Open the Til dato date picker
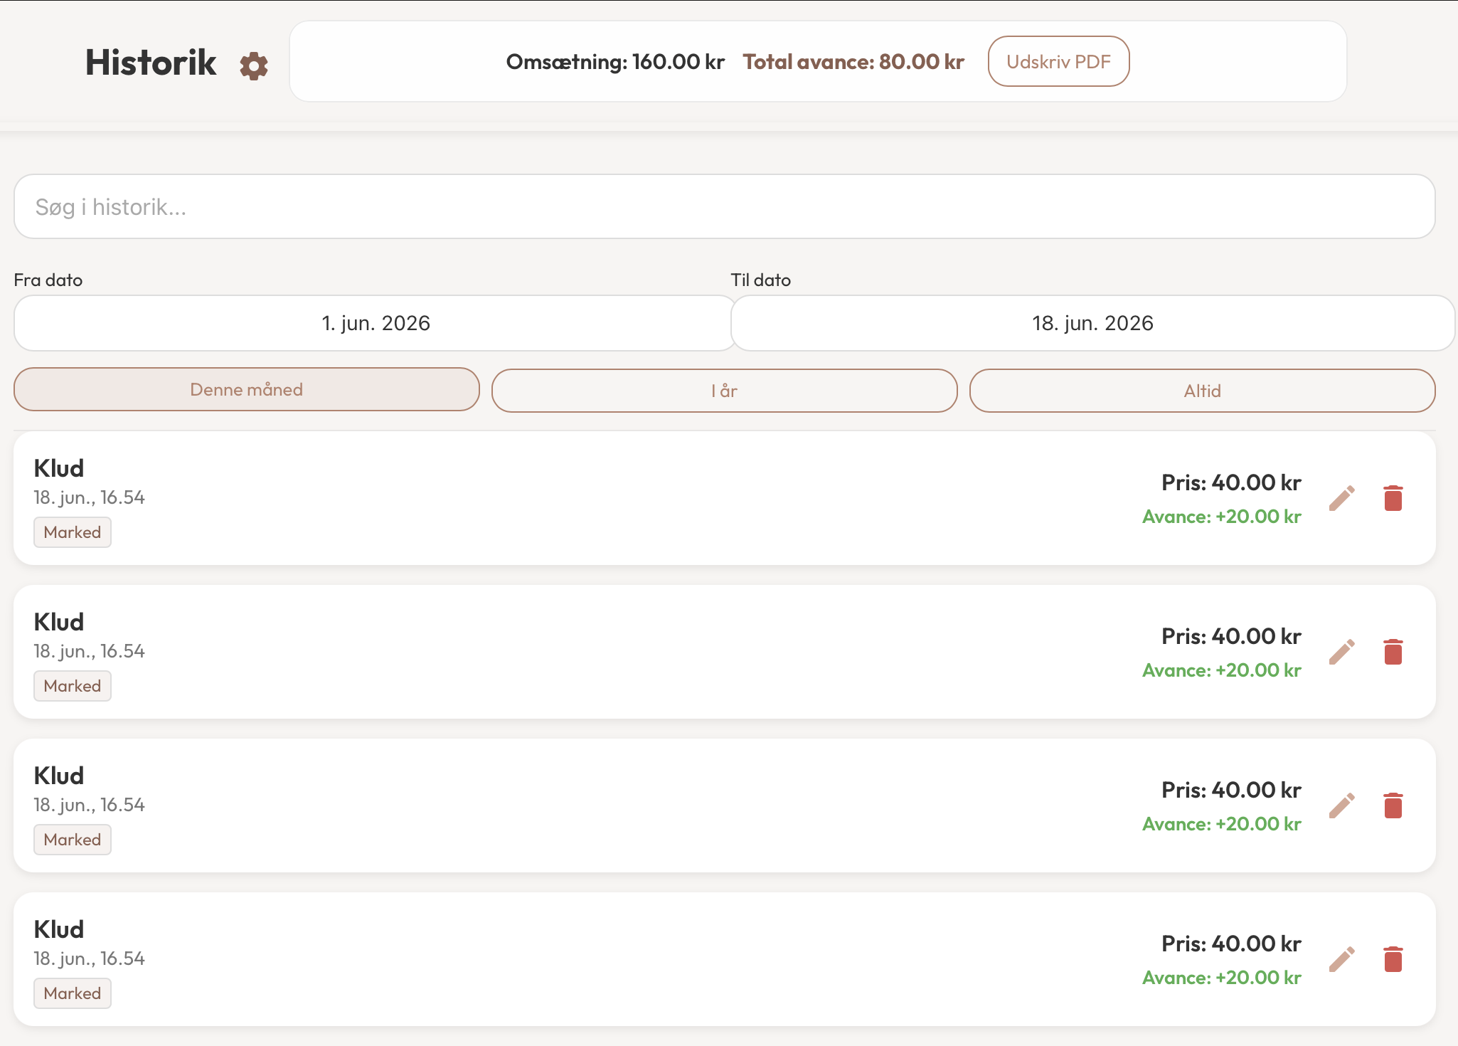The width and height of the screenshot is (1458, 1046). (x=1093, y=323)
